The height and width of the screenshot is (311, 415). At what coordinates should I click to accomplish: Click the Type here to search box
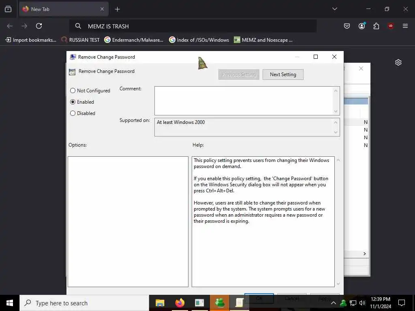click(84, 303)
